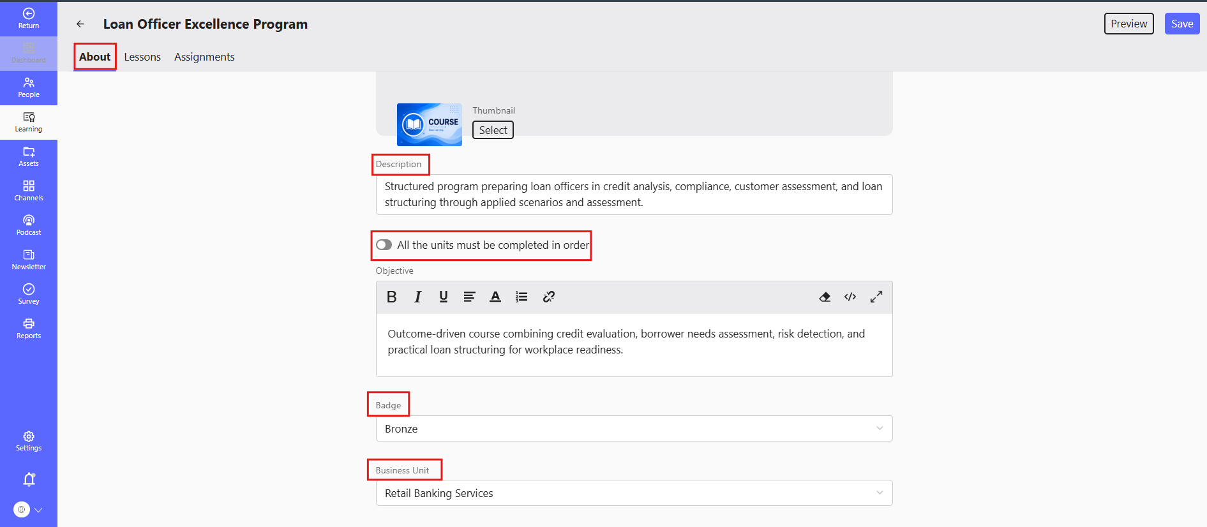Click the notifications bell icon
The width and height of the screenshot is (1207, 527).
point(29,479)
